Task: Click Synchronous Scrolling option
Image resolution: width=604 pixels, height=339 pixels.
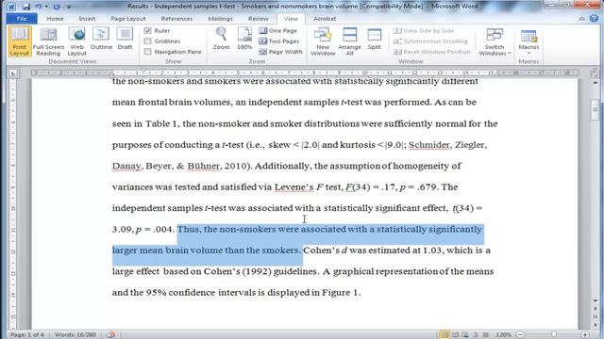Action: click(430, 41)
